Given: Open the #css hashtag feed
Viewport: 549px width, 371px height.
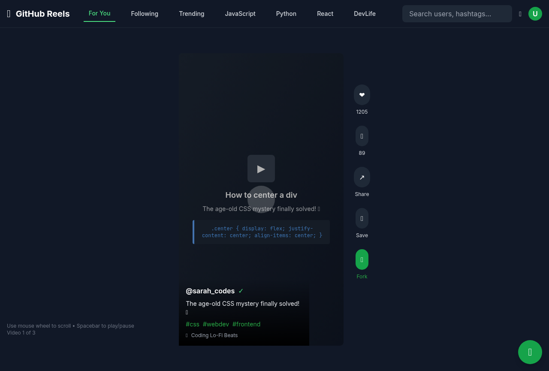Looking at the screenshot, I should (192, 324).
